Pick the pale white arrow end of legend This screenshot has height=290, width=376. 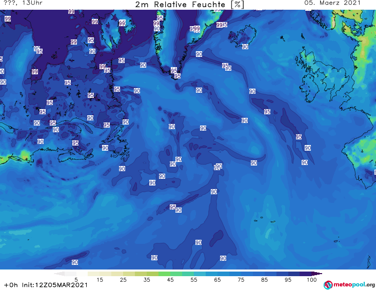(60, 274)
